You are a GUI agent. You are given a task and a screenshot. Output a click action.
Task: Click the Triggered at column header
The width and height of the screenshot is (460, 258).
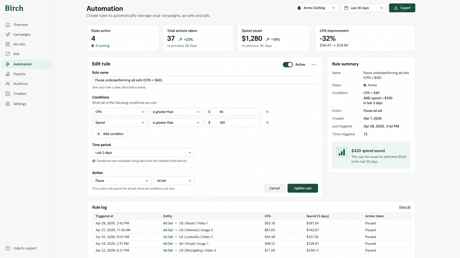tap(104, 216)
